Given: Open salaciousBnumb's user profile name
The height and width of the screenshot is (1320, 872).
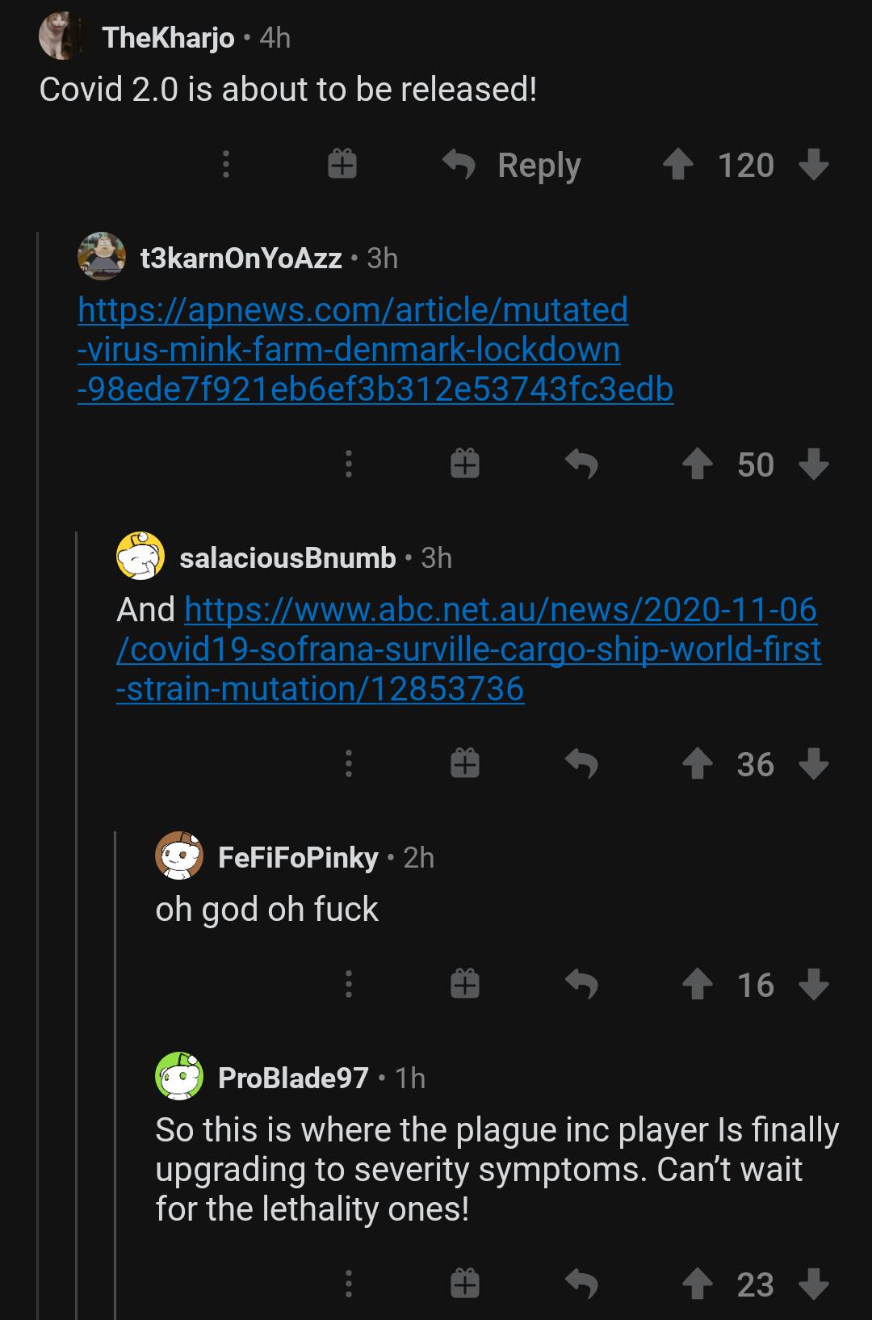Looking at the screenshot, I should tap(287, 557).
